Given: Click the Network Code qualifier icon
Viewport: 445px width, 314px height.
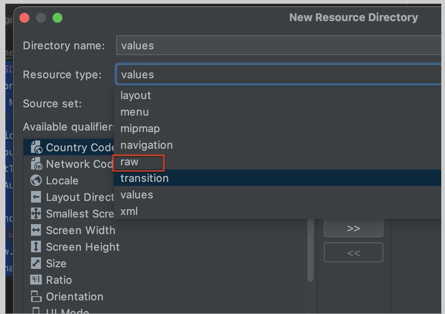Looking at the screenshot, I should [x=36, y=164].
